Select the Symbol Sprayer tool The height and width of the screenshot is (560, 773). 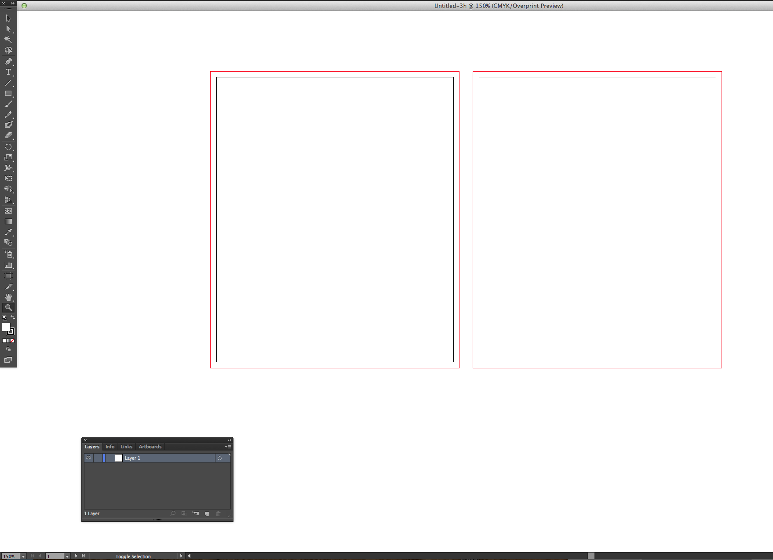point(8,254)
